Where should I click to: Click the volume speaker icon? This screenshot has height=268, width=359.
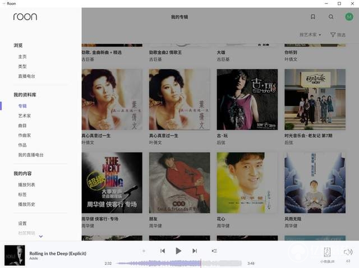tap(348, 252)
